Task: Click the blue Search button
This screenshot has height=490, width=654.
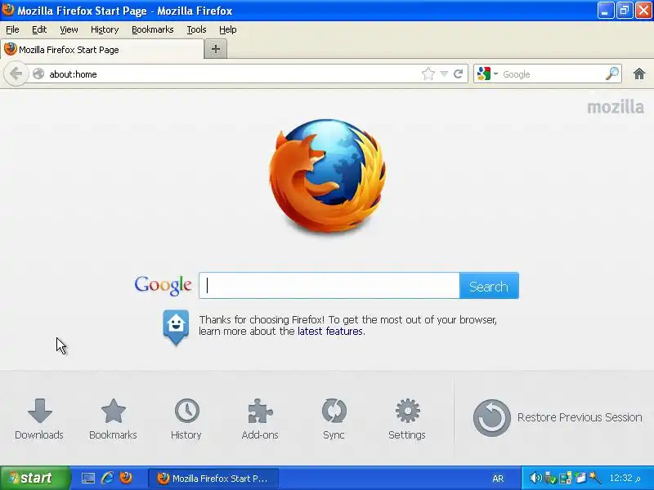Action: (x=489, y=286)
